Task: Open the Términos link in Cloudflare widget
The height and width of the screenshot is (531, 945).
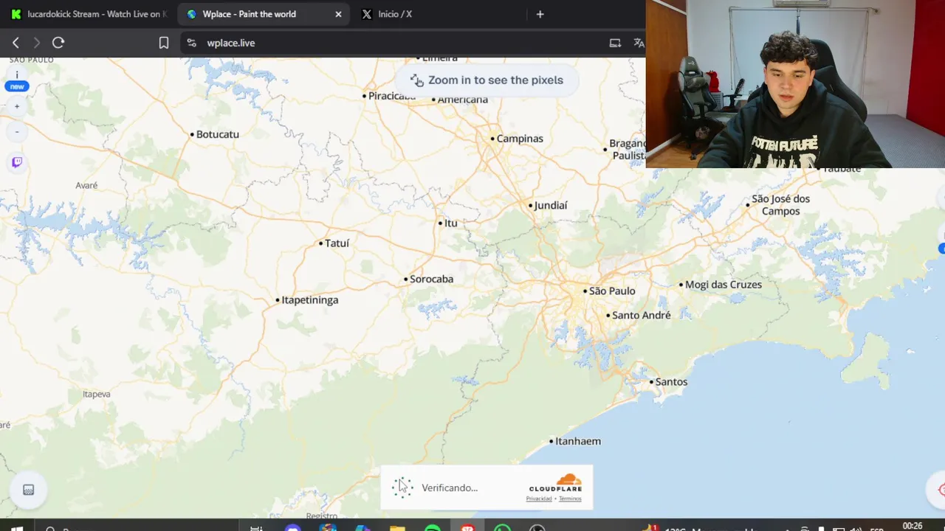Action: click(x=570, y=499)
